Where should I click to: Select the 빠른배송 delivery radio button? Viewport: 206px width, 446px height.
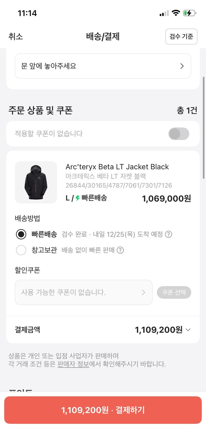pos(21,234)
